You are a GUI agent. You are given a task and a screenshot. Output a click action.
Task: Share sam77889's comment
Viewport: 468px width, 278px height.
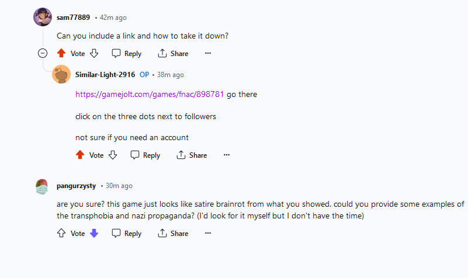pyautogui.click(x=173, y=54)
